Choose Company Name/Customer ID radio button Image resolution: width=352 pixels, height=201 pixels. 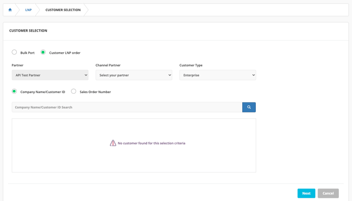(x=14, y=91)
